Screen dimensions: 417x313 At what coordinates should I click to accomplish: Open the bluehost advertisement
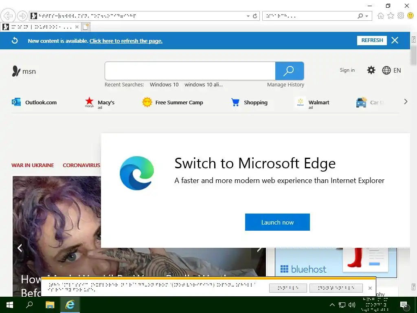[336, 262]
